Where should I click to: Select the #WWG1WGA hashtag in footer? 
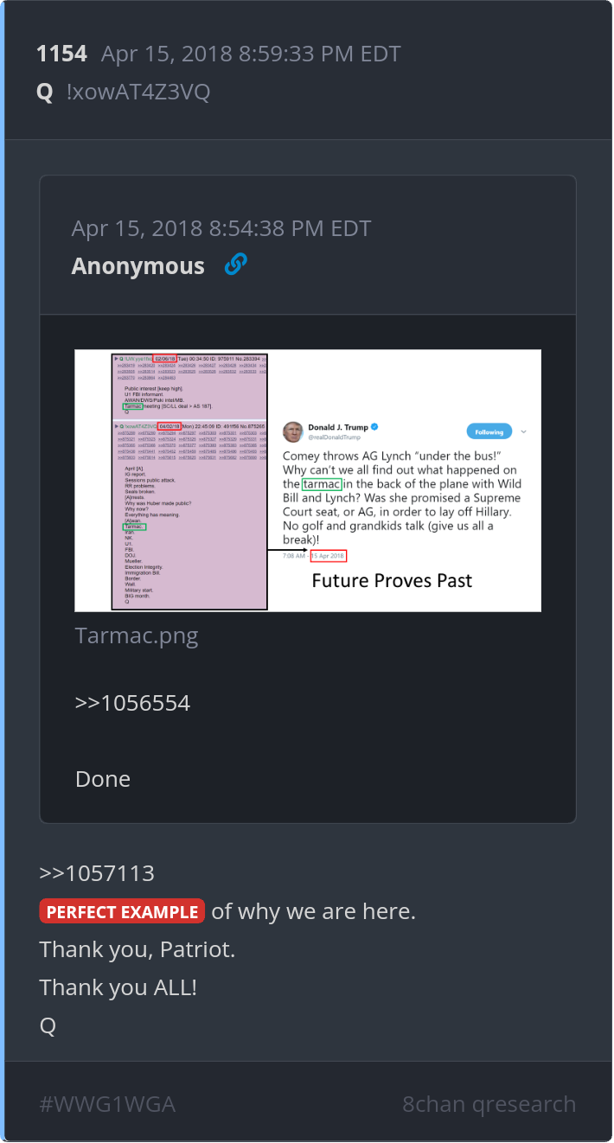tap(108, 1104)
